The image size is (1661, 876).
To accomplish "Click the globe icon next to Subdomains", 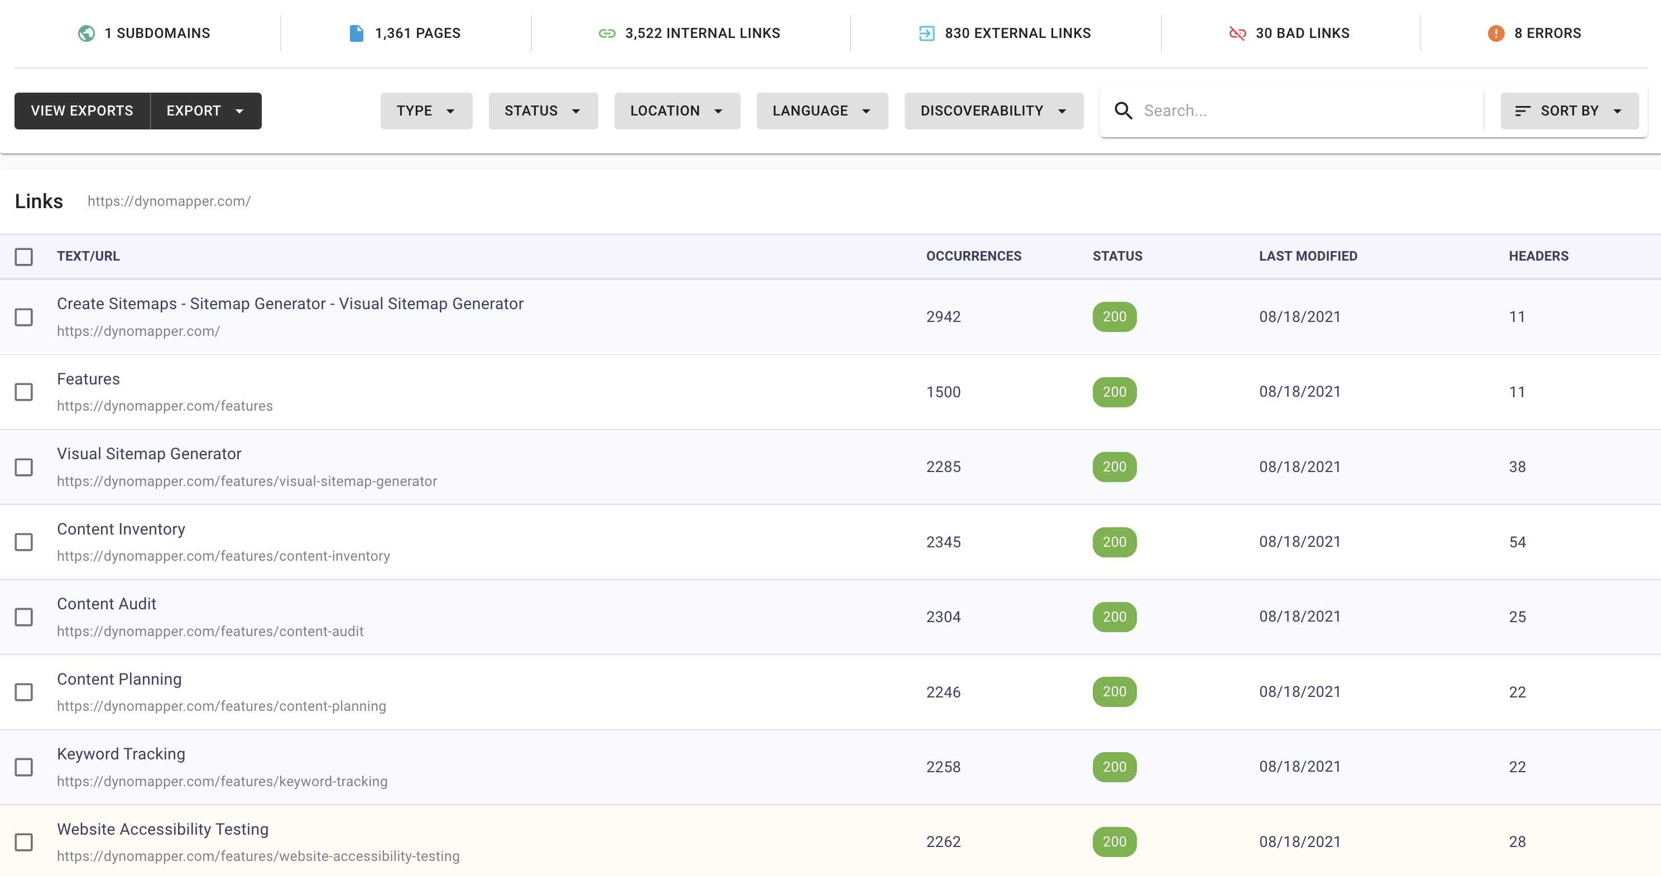I will pos(87,33).
